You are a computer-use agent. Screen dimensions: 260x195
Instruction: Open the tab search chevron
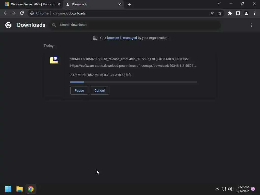(219, 4)
